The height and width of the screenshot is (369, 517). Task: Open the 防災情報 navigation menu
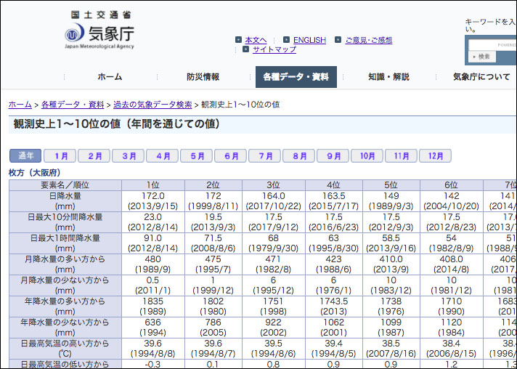tap(203, 77)
